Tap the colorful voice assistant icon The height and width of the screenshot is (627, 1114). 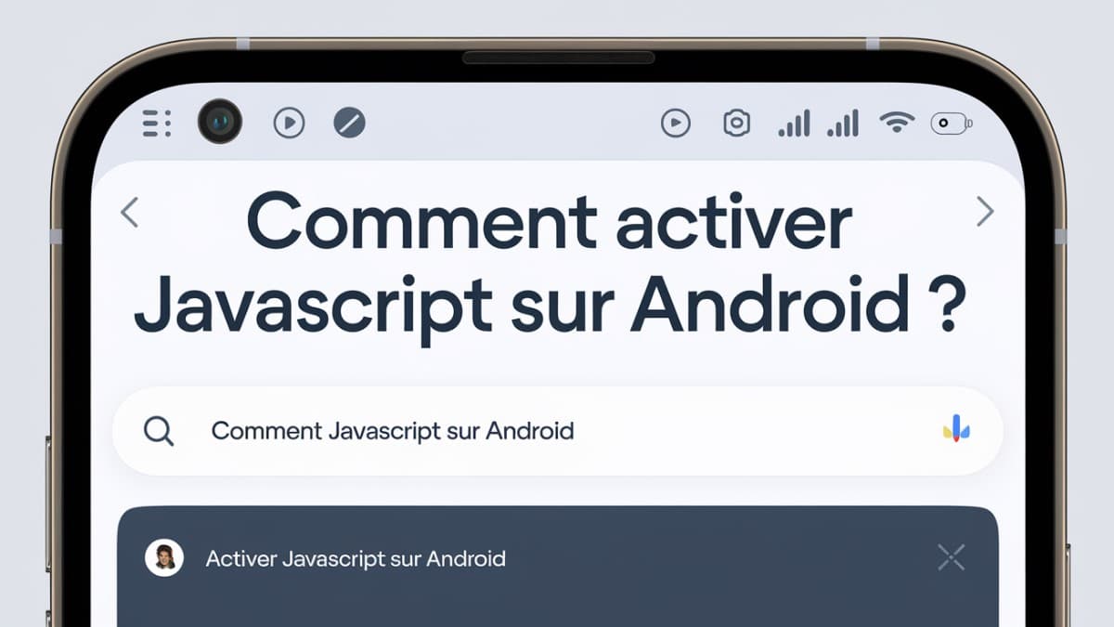[956, 428]
